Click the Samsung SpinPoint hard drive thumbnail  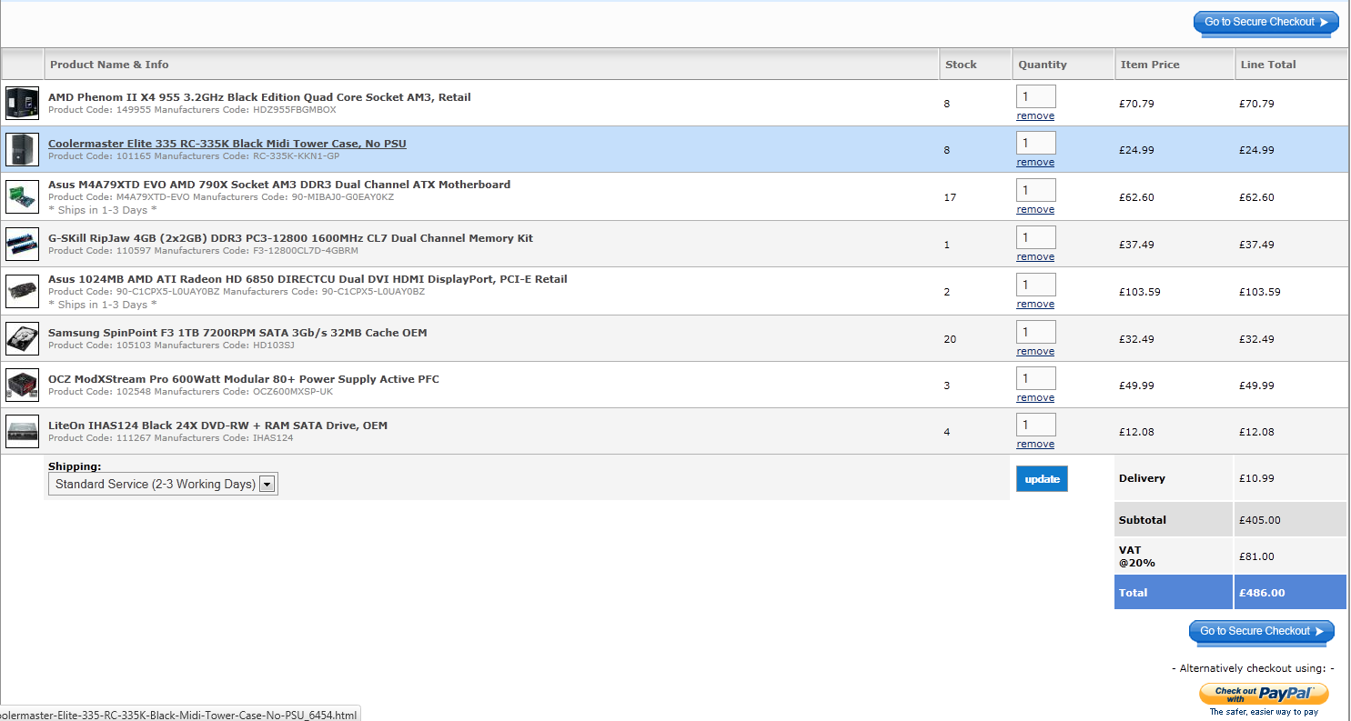pos(22,338)
